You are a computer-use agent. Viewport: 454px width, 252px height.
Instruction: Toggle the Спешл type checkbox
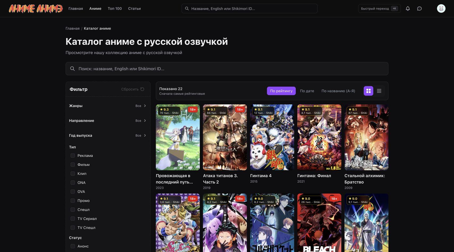pyautogui.click(x=73, y=210)
